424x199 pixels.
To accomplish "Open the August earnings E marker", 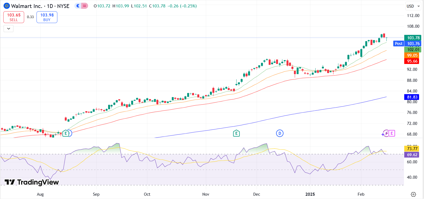I will pos(66,133).
